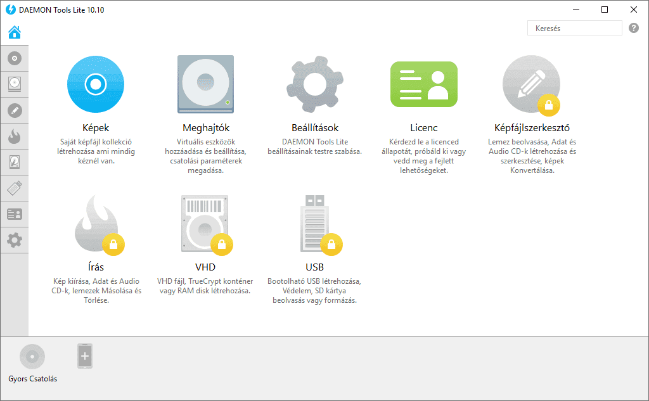The image size is (649, 401).
Task: Open the Képfájlszerkesztő pencil tile icon
Action: click(532, 84)
